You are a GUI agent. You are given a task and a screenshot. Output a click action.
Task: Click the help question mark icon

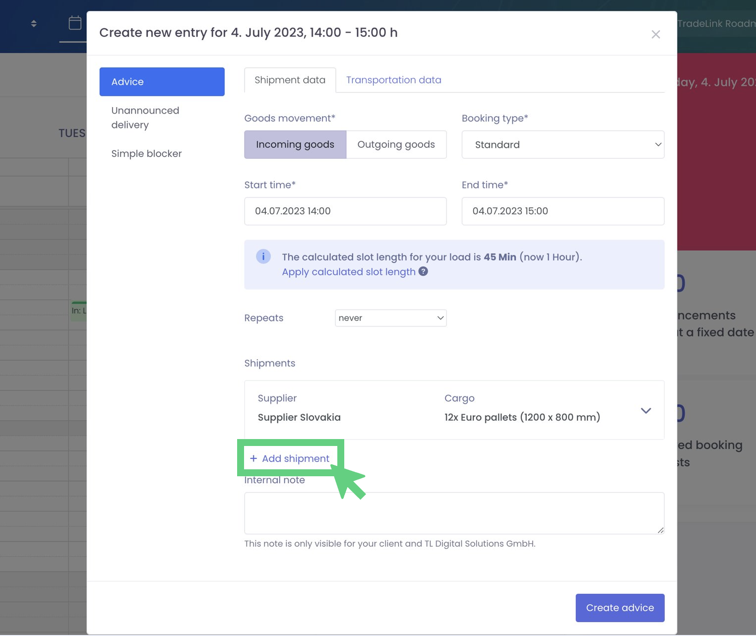pyautogui.click(x=423, y=271)
